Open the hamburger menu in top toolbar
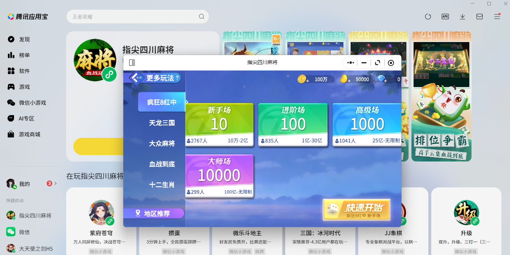 point(497,17)
